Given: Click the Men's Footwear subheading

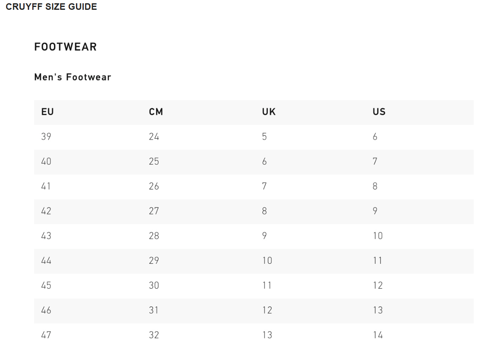Looking at the screenshot, I should pyautogui.click(x=73, y=77).
